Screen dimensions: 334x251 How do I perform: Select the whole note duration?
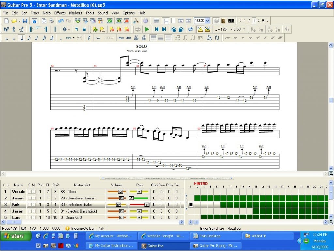tap(7, 38)
